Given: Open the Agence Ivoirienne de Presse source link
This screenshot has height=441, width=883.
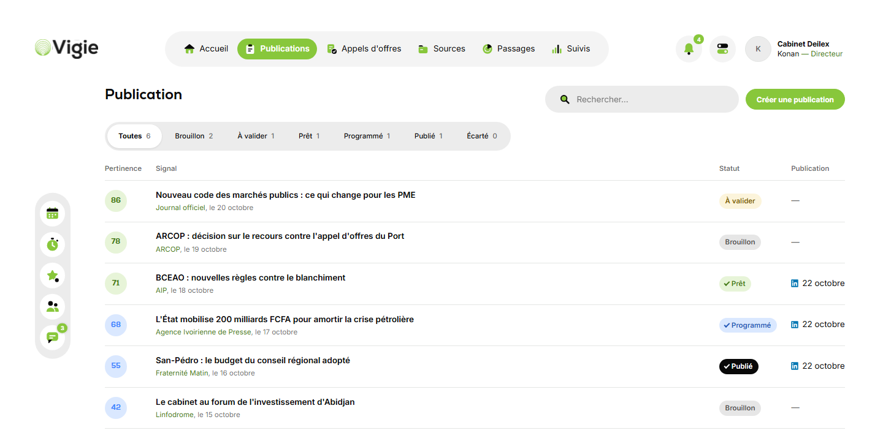Looking at the screenshot, I should click(204, 332).
